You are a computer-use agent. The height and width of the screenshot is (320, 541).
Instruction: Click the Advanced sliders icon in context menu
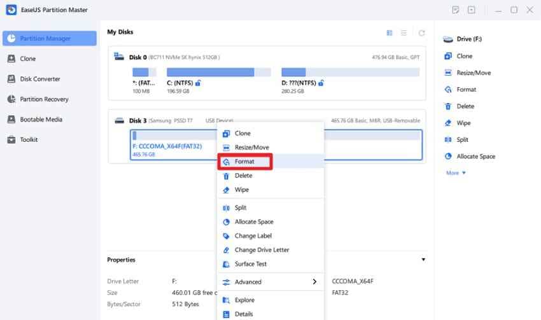[x=226, y=282]
